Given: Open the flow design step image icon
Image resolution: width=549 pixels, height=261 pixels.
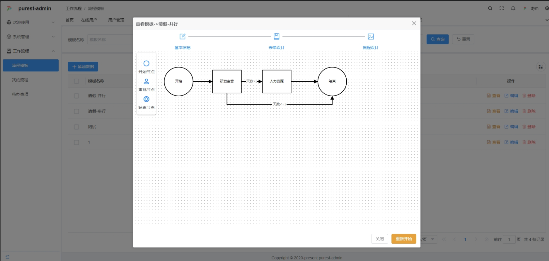Looking at the screenshot, I should click(371, 37).
